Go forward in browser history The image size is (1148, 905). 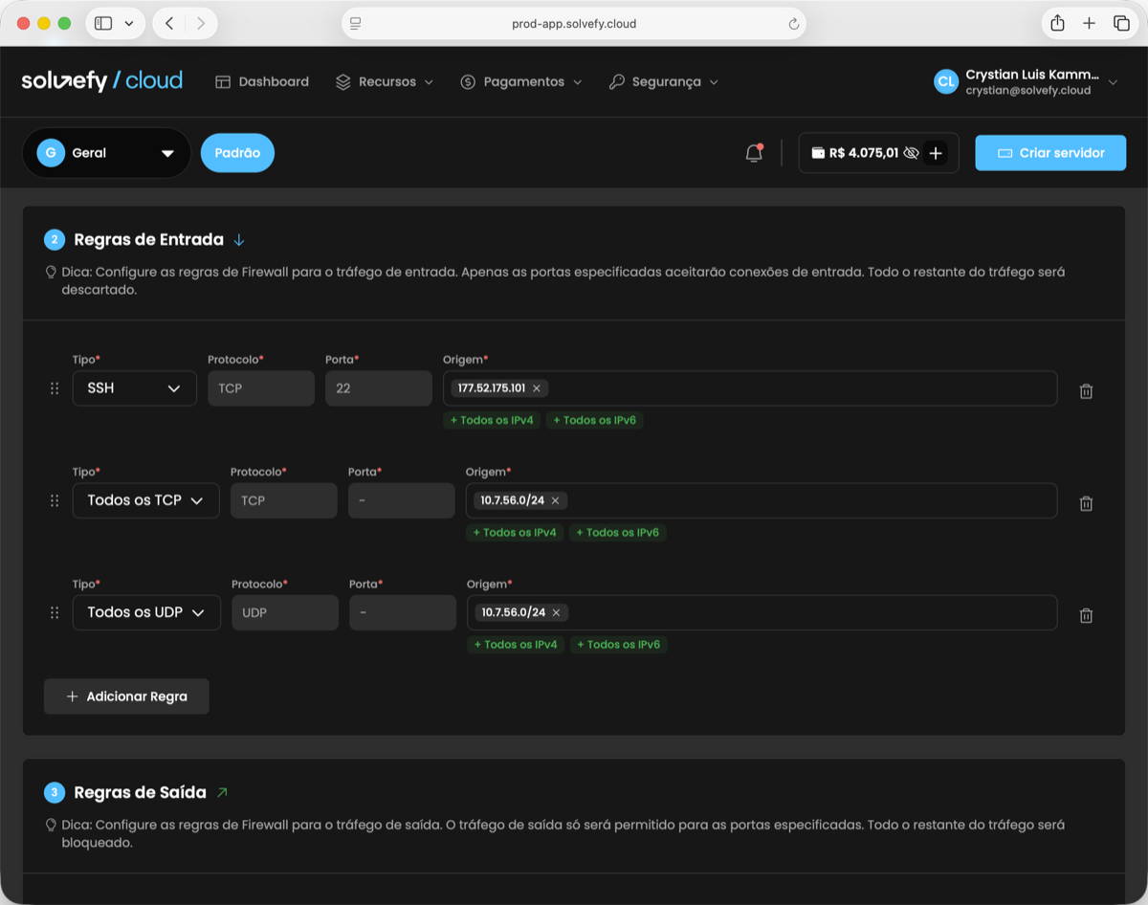200,23
